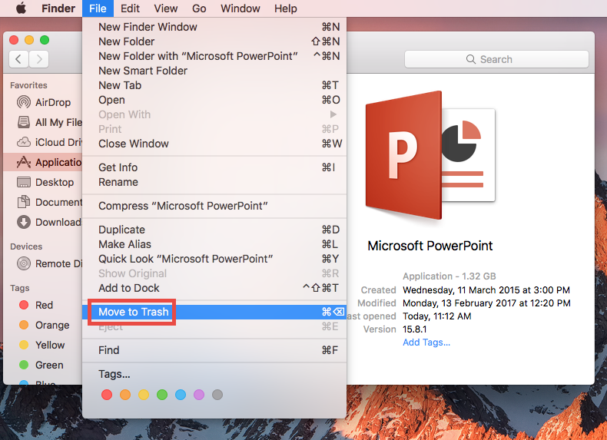This screenshot has height=440, width=607.
Task: Choose New Finder Window
Action: [214, 27]
